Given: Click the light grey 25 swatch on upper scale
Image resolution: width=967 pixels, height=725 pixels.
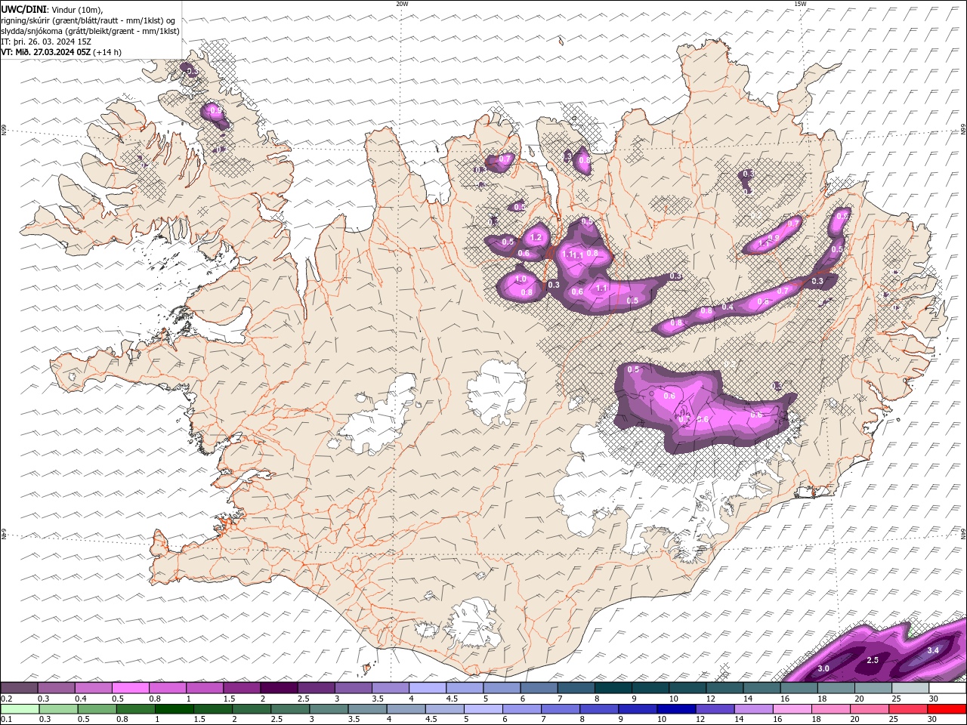Looking at the screenshot, I should pyautogui.click(x=910, y=688).
